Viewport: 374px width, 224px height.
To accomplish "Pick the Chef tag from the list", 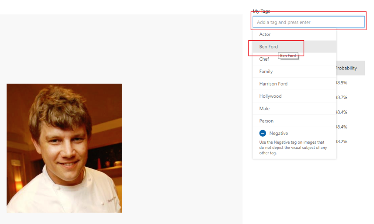I will click(x=264, y=59).
